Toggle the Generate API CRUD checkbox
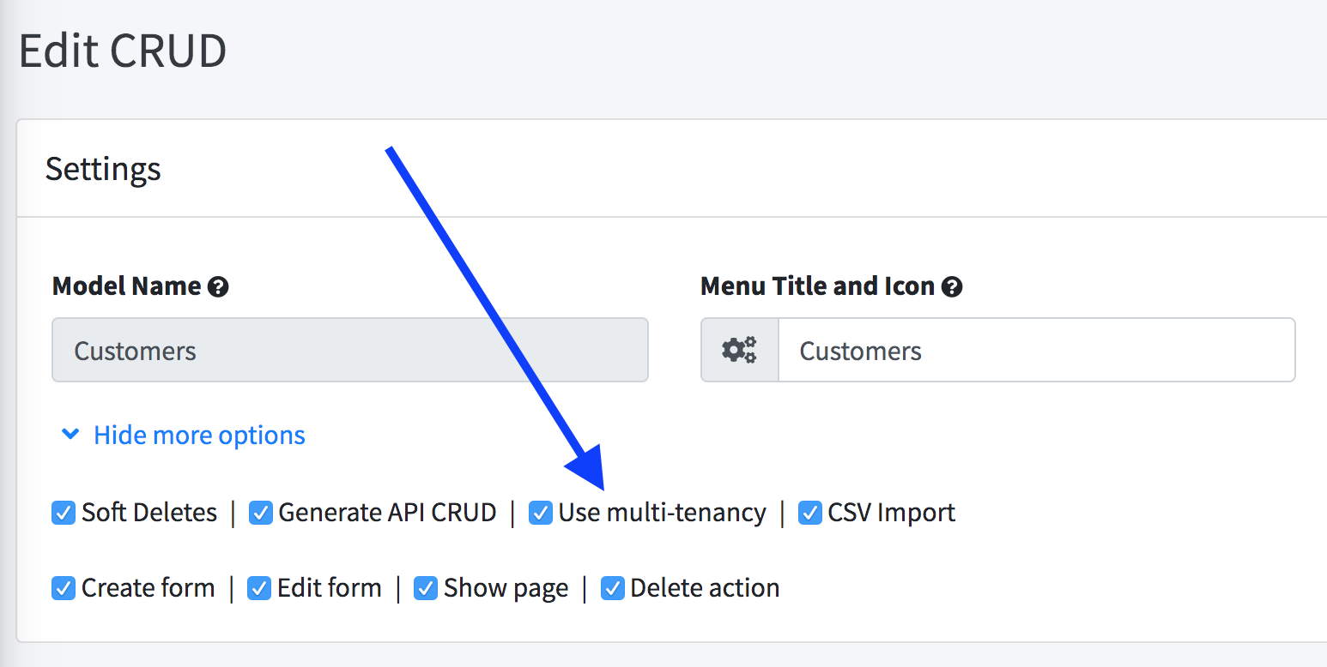 261,513
